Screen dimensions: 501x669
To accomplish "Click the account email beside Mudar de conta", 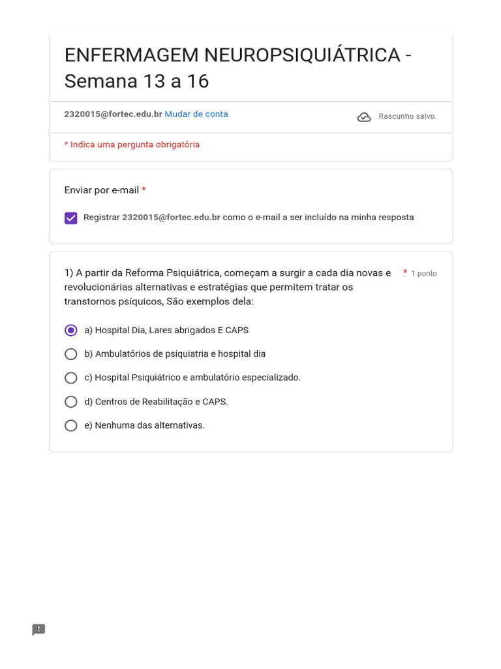I will (113, 114).
